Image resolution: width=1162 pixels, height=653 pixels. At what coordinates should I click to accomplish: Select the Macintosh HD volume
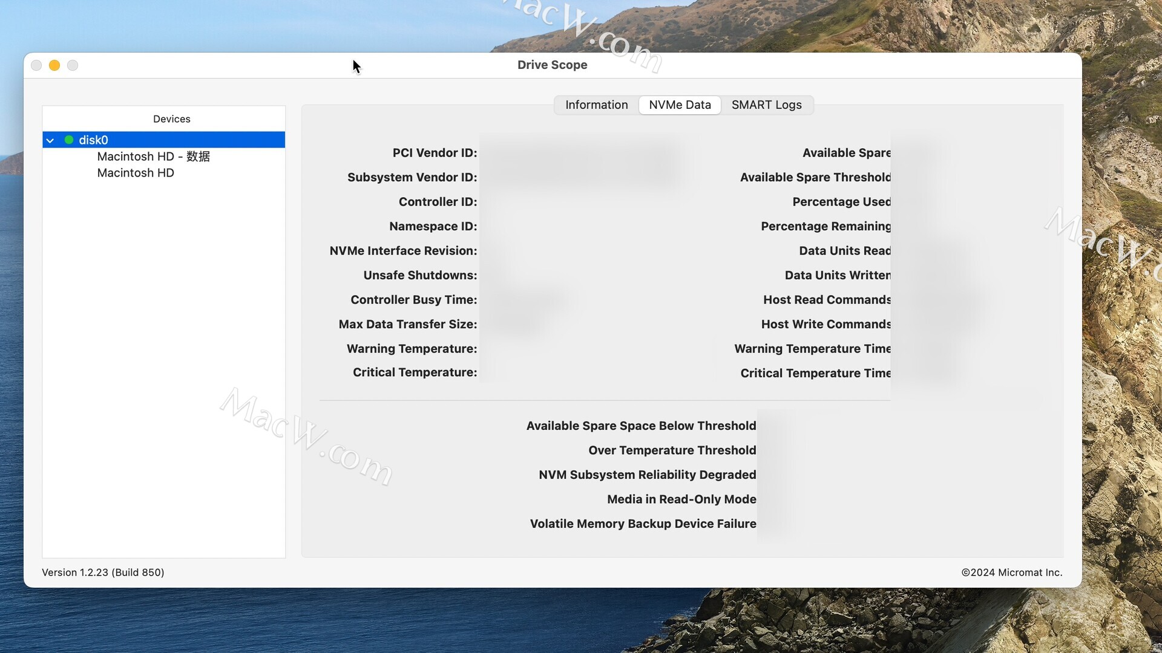tap(136, 173)
